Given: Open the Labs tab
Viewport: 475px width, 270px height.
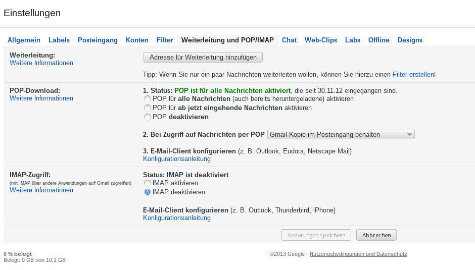Looking at the screenshot, I should click(x=352, y=40).
